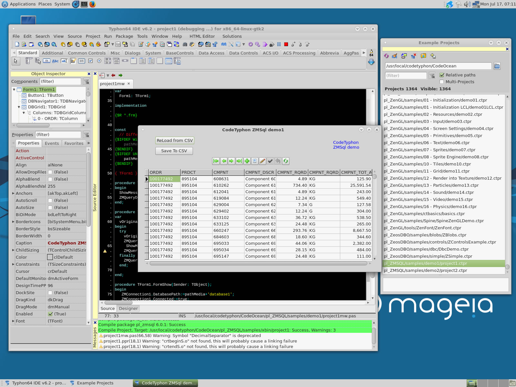516x387 pixels.
Task: Click the purple Run icon
Action: click(x=265, y=44)
